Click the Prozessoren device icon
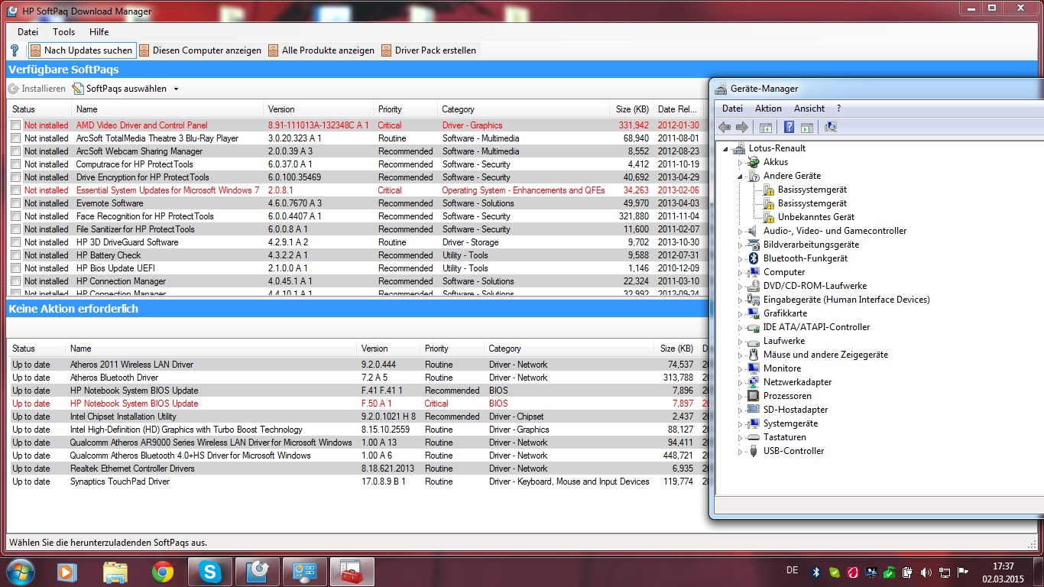The height and width of the screenshot is (587, 1044). (754, 396)
